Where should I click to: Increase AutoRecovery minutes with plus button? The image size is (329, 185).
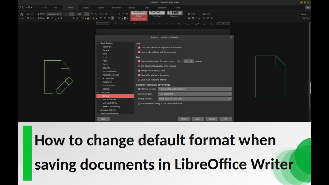click(x=191, y=61)
